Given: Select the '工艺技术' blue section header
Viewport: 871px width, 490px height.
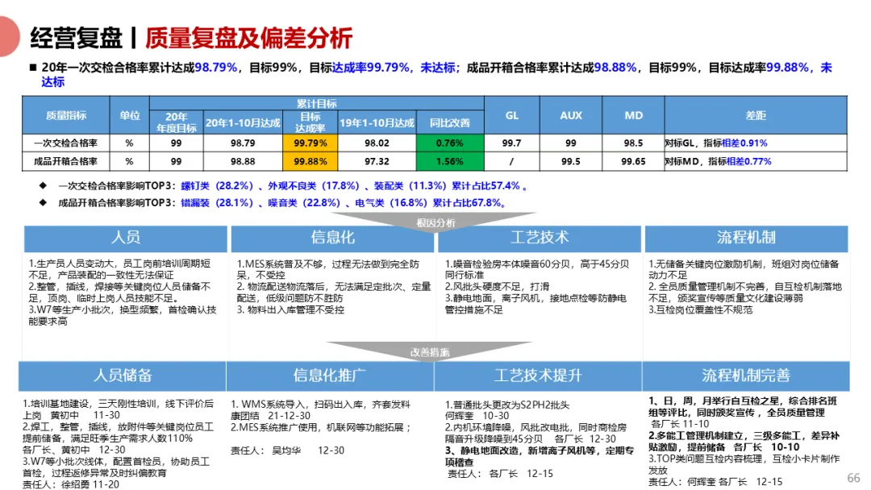Looking at the screenshot, I should coord(540,238).
